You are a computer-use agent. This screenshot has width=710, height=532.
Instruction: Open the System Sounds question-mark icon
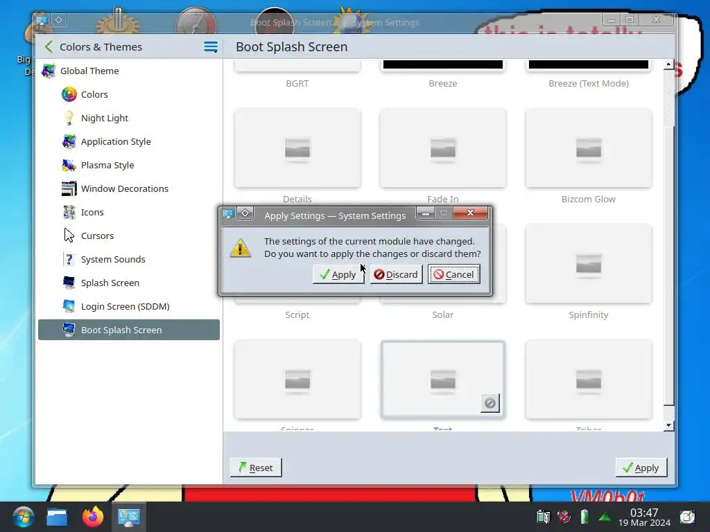point(69,259)
